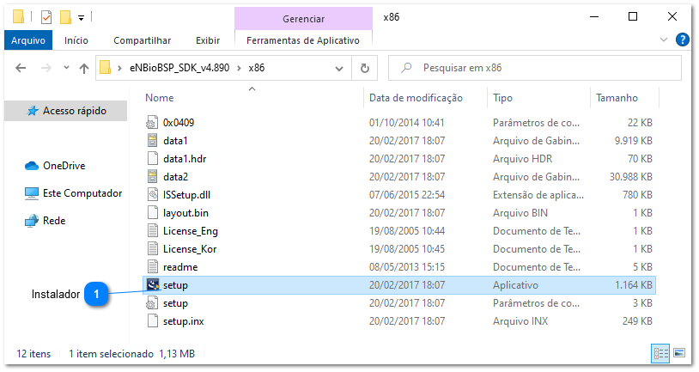Click the file name ISSetup.dll
This screenshot has width=699, height=372.
coord(186,195)
